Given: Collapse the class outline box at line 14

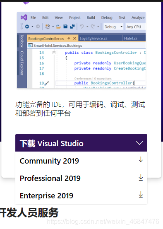Looking at the screenshot, I should [54, 53].
